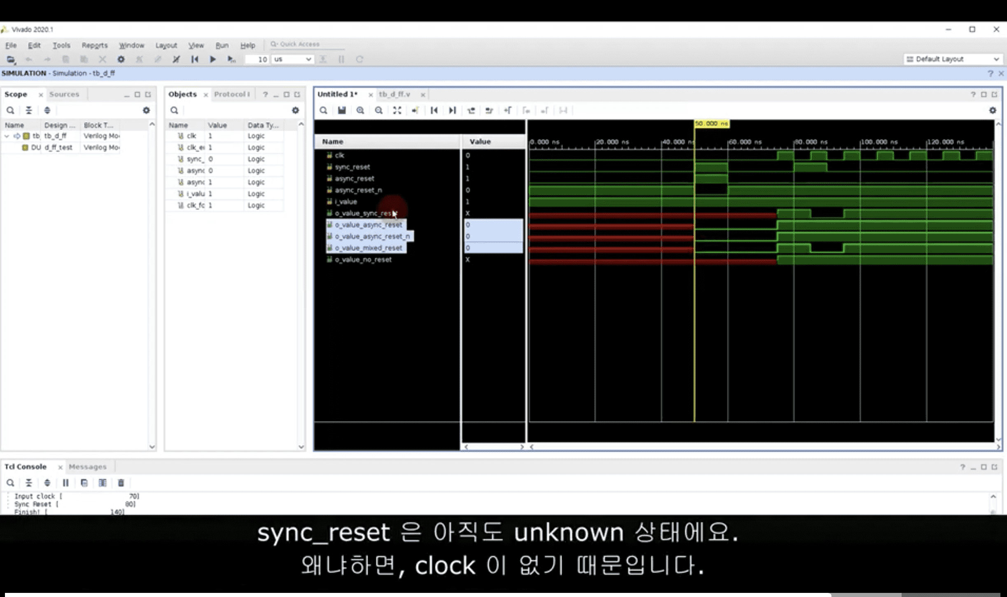Image resolution: width=1007 pixels, height=597 pixels.
Task: Click Restart simulation icon in main toolbar
Action: click(x=195, y=59)
